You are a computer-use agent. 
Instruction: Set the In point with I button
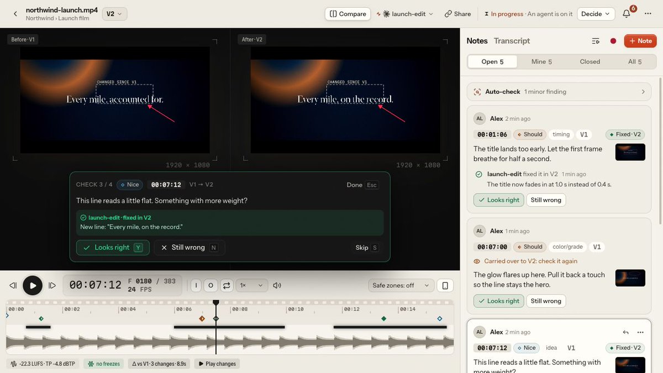196,286
